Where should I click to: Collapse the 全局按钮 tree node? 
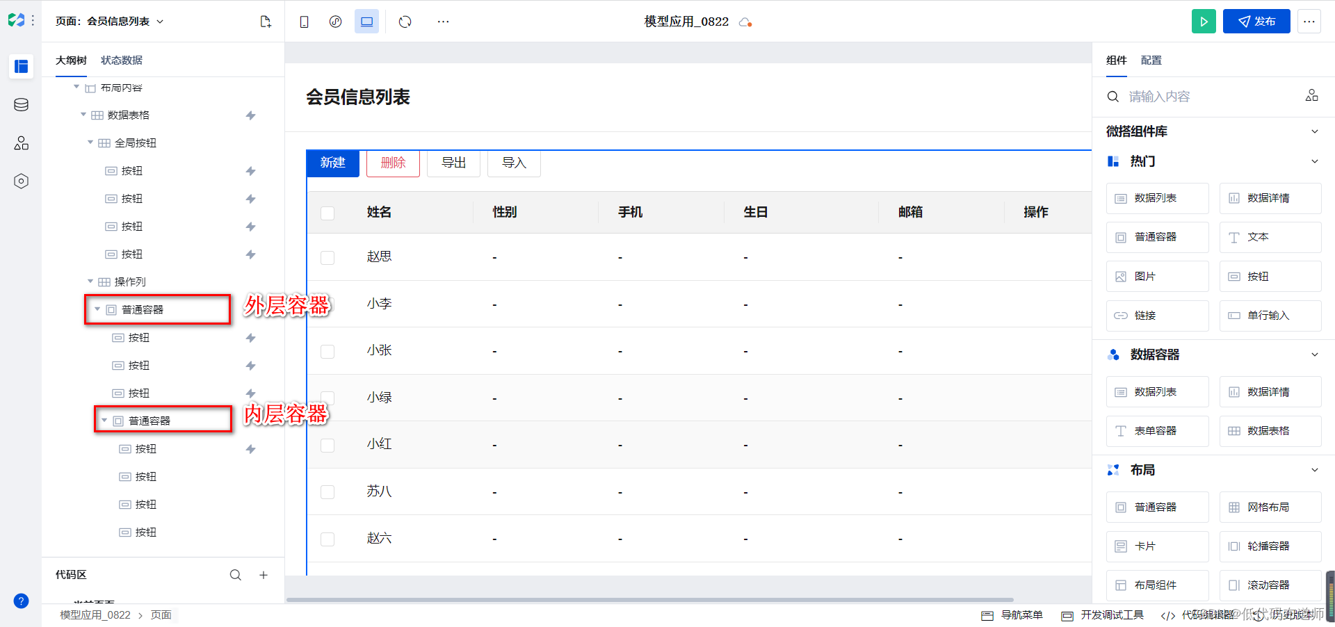click(x=90, y=142)
